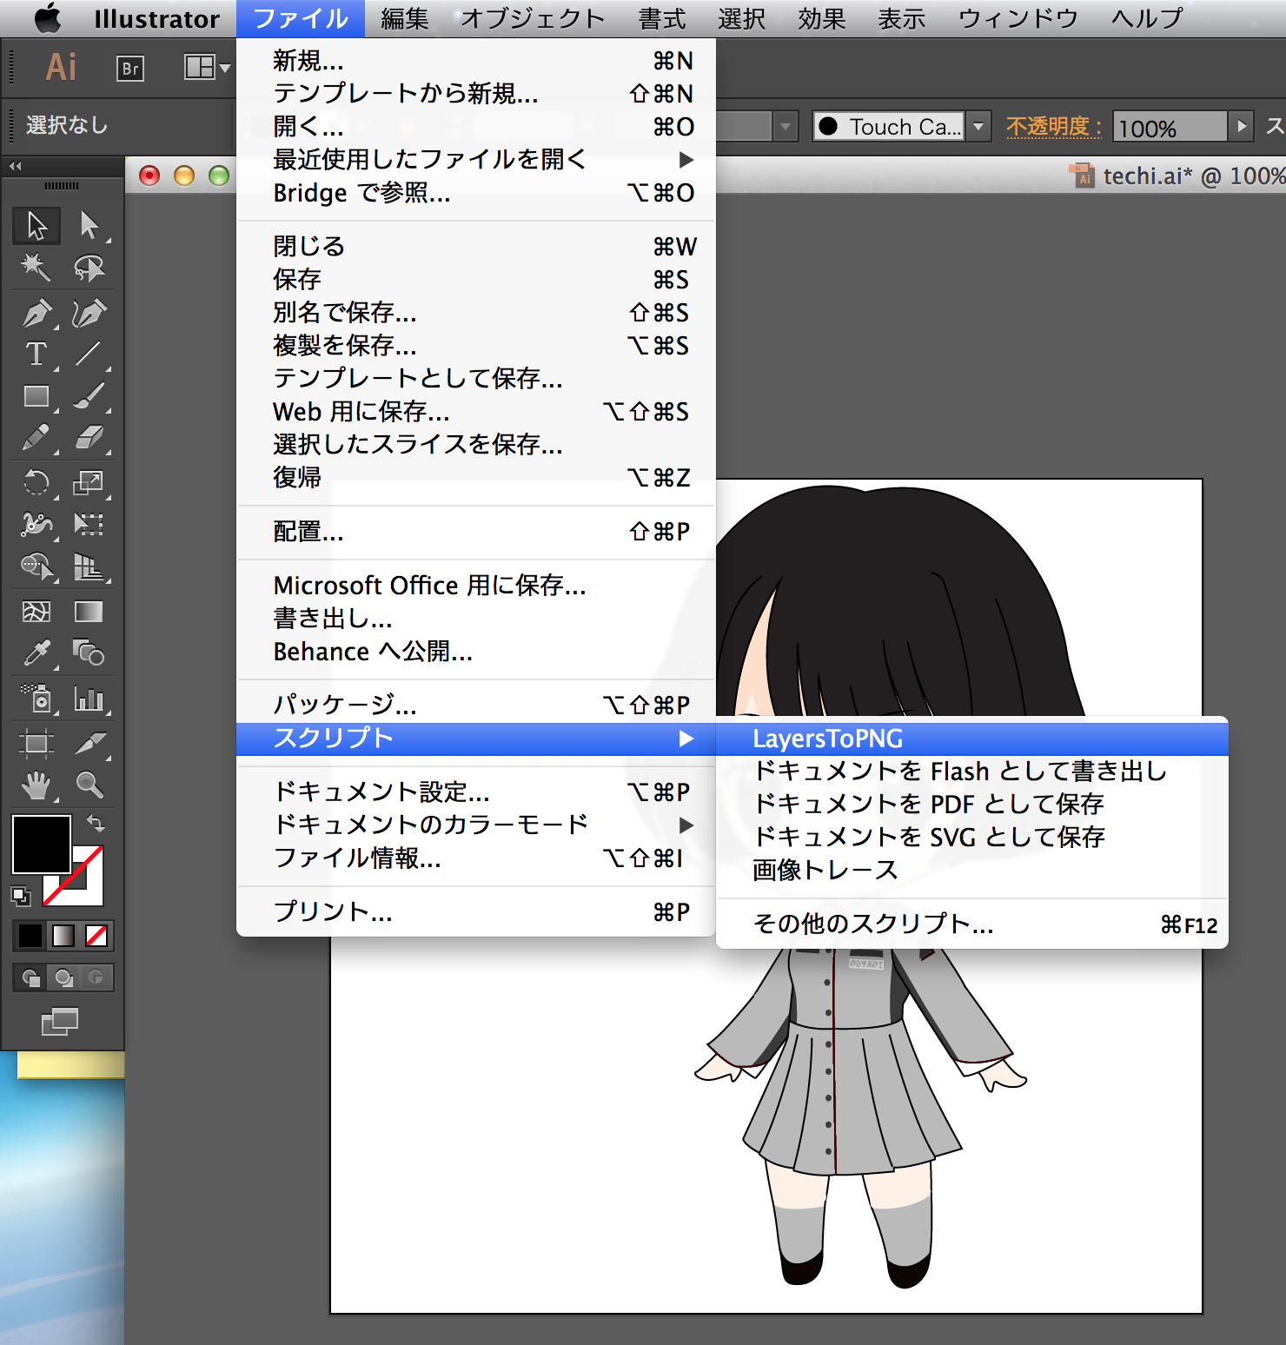Select the Artboard tool
The width and height of the screenshot is (1286, 1345).
pyautogui.click(x=36, y=743)
